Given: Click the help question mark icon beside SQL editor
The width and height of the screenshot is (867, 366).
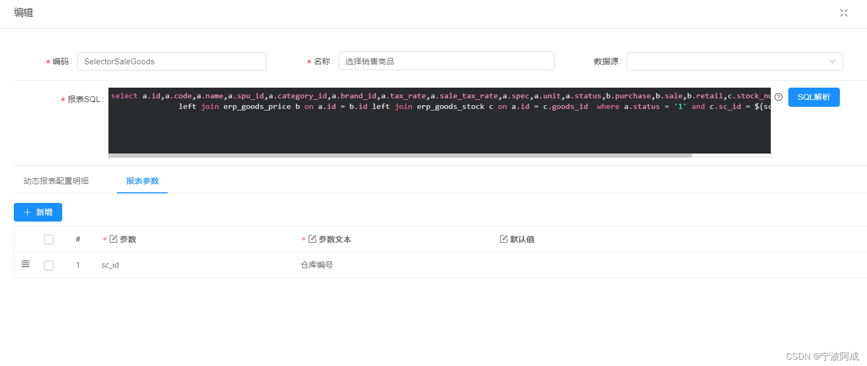Looking at the screenshot, I should click(x=778, y=97).
